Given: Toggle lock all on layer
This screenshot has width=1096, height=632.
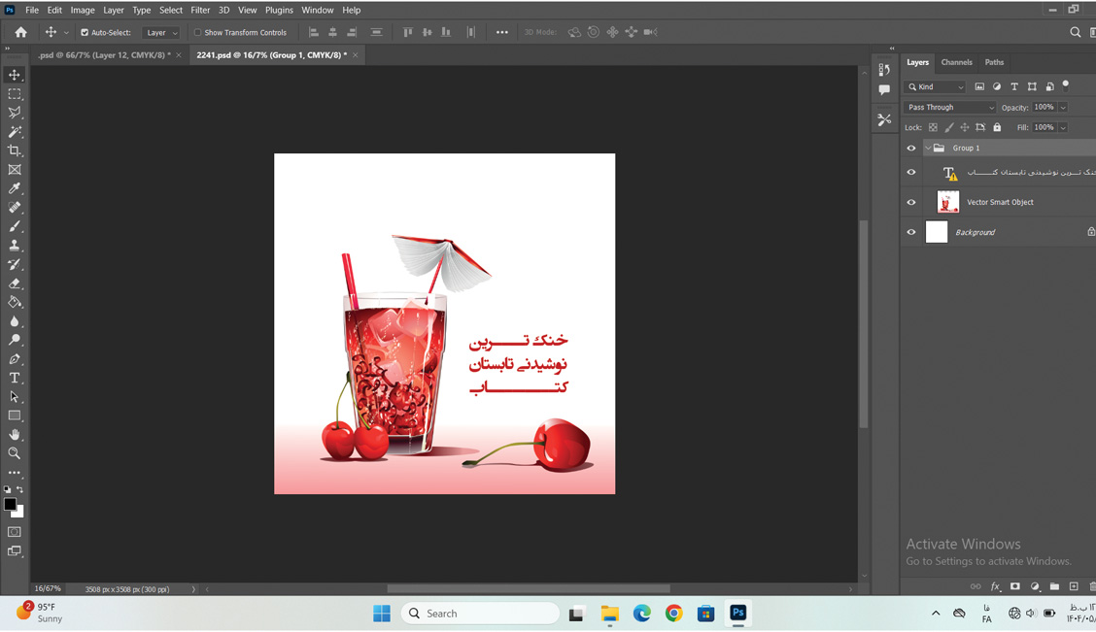Looking at the screenshot, I should (997, 128).
